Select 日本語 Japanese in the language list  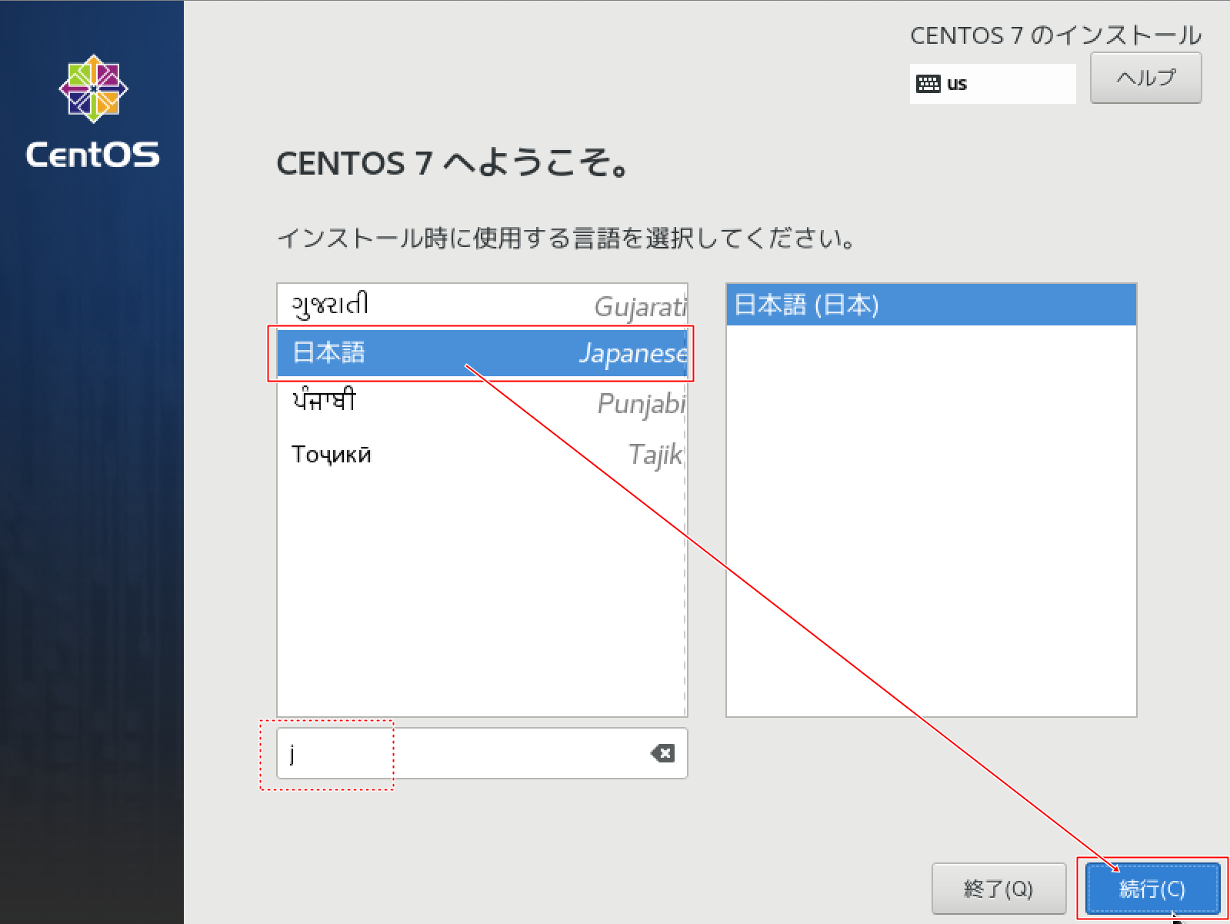click(x=482, y=353)
